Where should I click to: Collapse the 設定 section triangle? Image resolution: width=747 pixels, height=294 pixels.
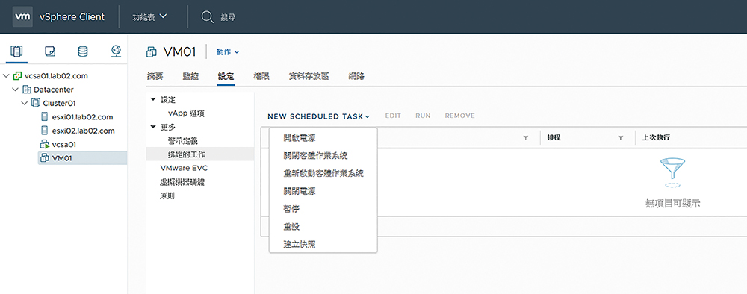(x=153, y=100)
